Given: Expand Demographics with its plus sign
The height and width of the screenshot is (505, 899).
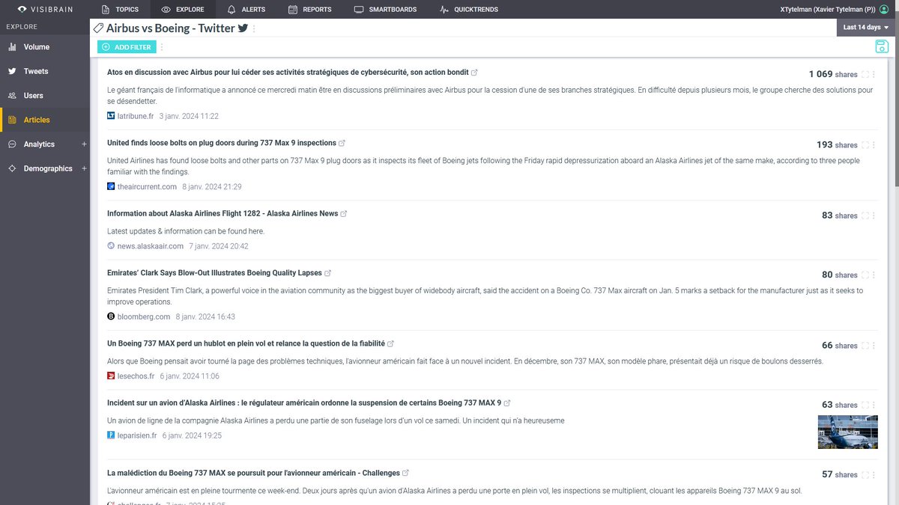Looking at the screenshot, I should point(84,168).
